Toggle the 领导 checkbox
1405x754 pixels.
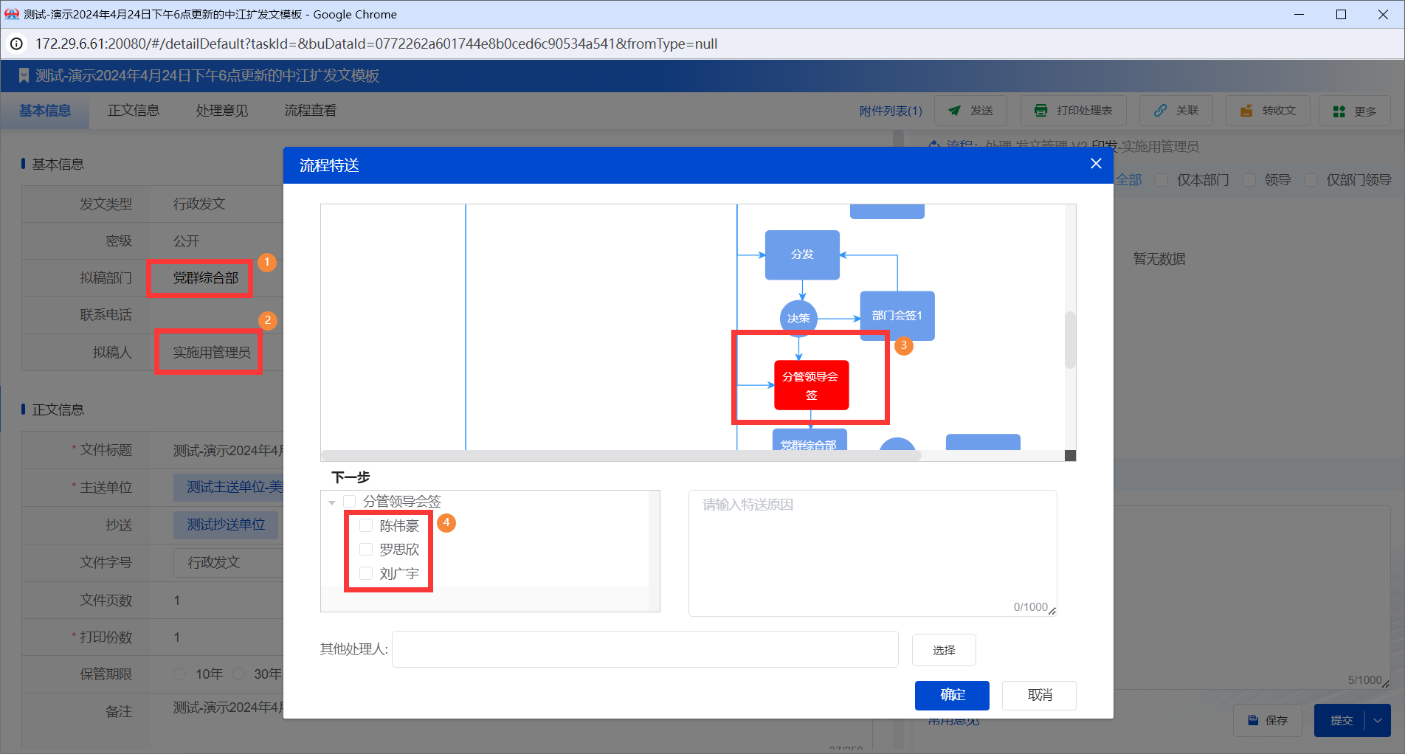click(x=1249, y=180)
